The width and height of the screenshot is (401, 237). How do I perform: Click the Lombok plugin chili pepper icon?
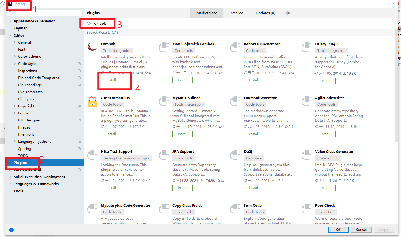coord(92,47)
